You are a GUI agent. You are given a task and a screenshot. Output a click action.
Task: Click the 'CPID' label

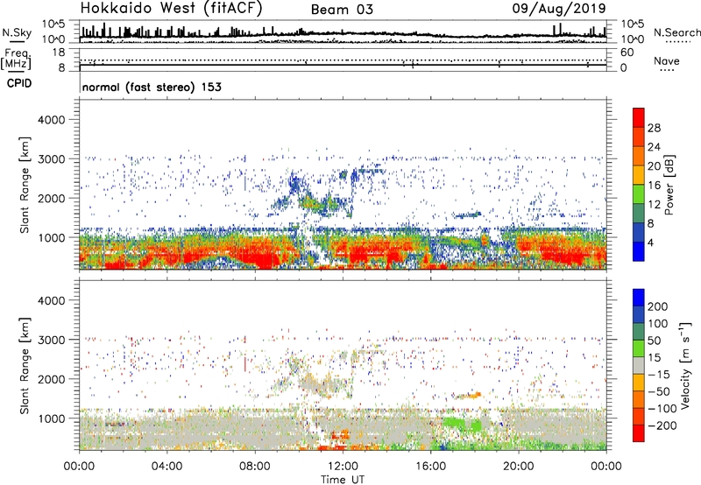click(19, 83)
